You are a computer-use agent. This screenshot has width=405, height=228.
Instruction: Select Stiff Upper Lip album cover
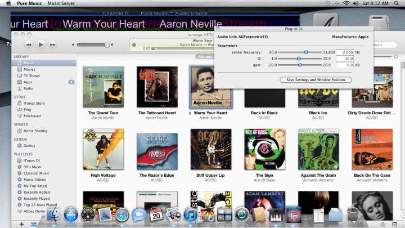[x=211, y=149]
